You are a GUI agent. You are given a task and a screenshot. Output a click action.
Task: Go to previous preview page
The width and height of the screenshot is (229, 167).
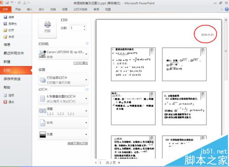[x=96, y=162]
